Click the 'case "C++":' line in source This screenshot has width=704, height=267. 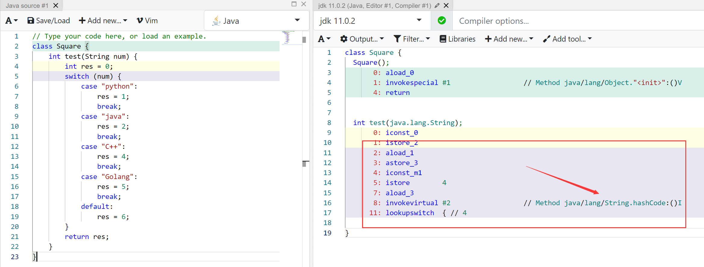103,146
